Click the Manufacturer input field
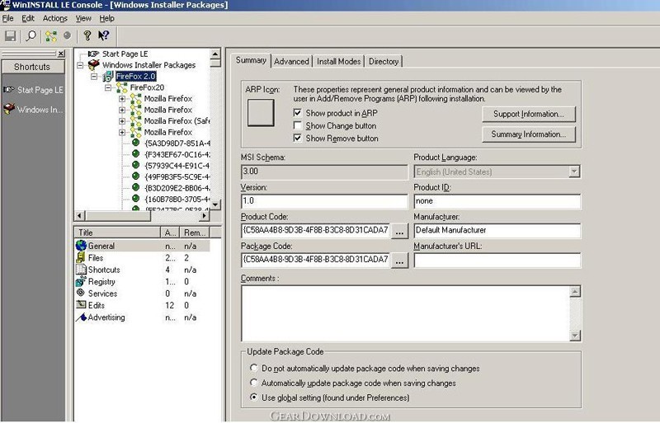The height and width of the screenshot is (423, 660). click(x=497, y=231)
